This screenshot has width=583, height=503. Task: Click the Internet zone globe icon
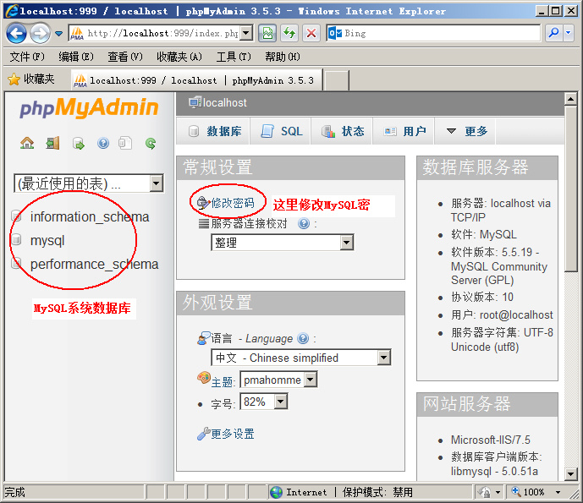point(276,492)
